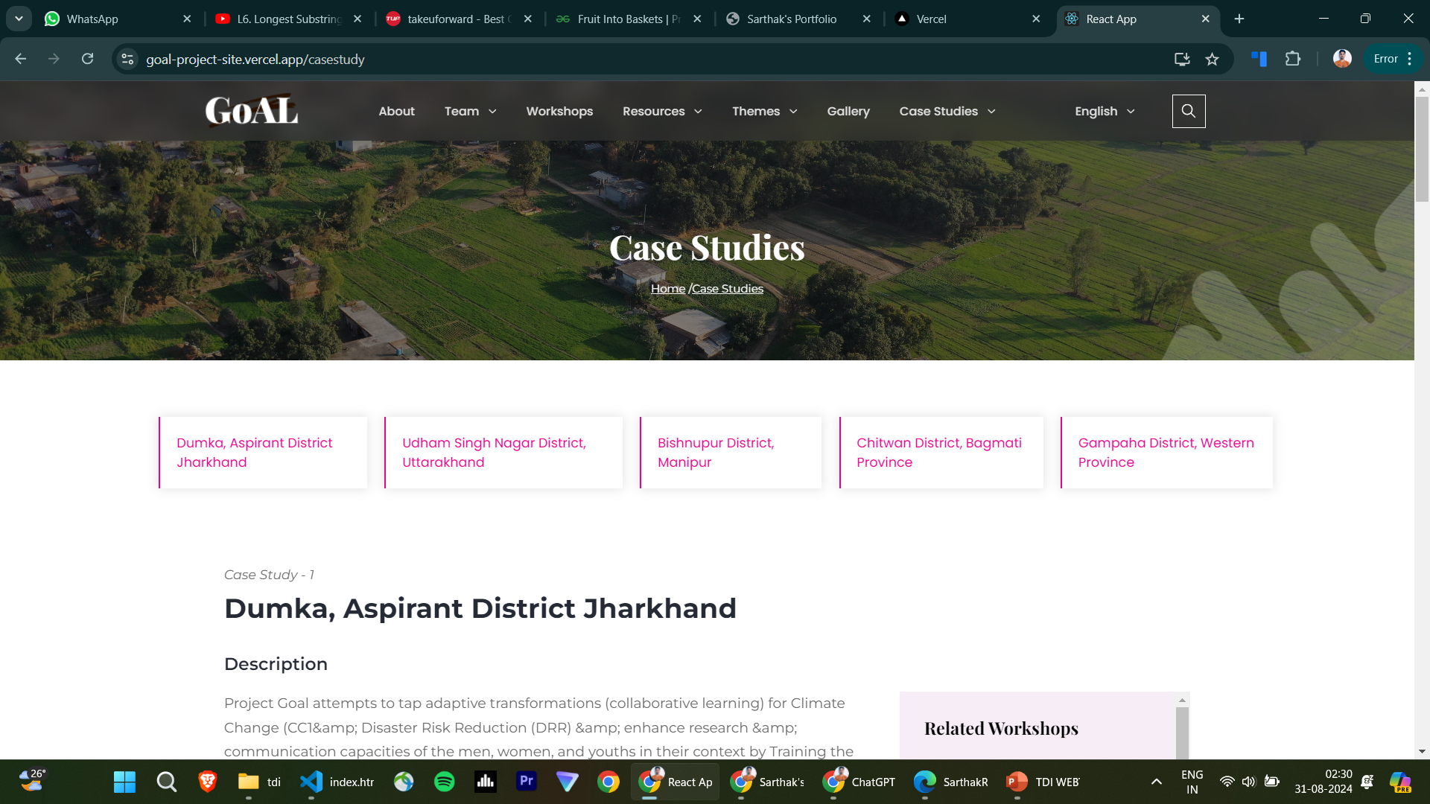Switch to the Vercel browser tab
Screen dimensions: 1430x804
click(x=961, y=19)
